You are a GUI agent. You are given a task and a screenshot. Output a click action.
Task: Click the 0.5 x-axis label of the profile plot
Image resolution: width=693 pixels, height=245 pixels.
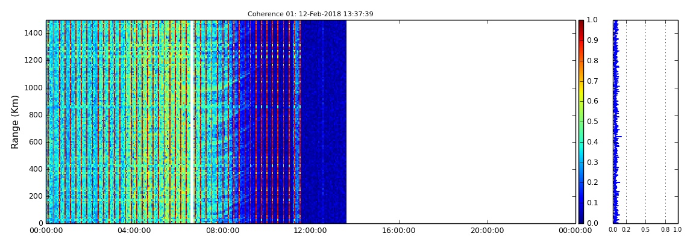coord(646,229)
